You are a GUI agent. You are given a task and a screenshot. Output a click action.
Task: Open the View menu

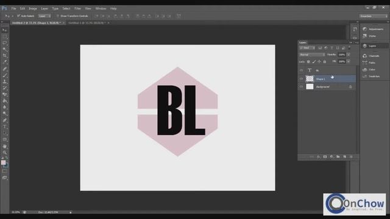[88, 9]
